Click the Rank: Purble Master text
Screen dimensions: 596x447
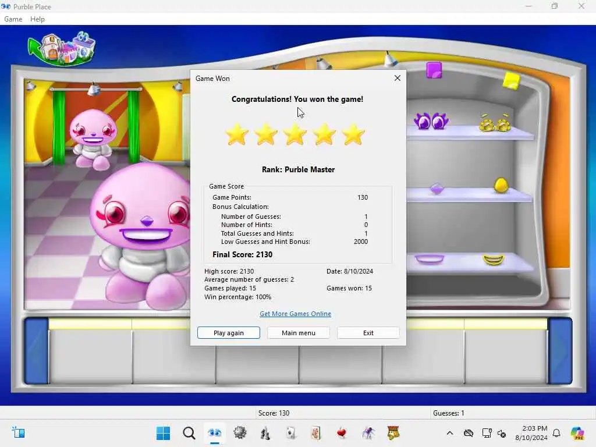pos(299,169)
